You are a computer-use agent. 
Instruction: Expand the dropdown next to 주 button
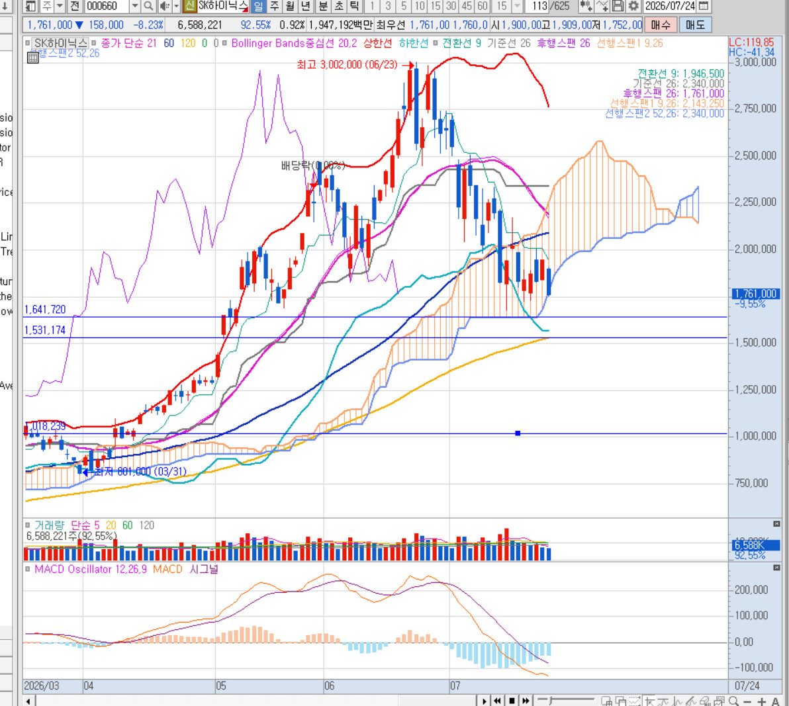tap(60, 6)
